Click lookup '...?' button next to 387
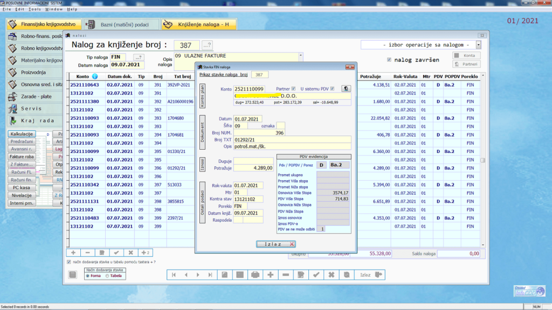Image resolution: width=552 pixels, height=310 pixels. click(207, 45)
